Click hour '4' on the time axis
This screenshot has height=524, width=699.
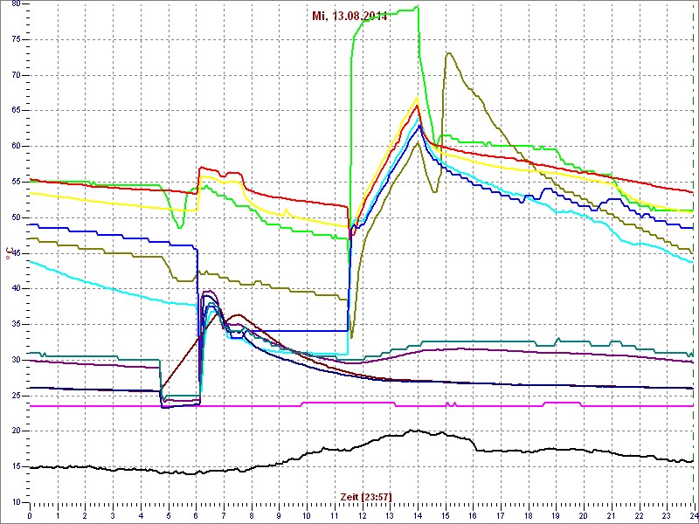[141, 516]
